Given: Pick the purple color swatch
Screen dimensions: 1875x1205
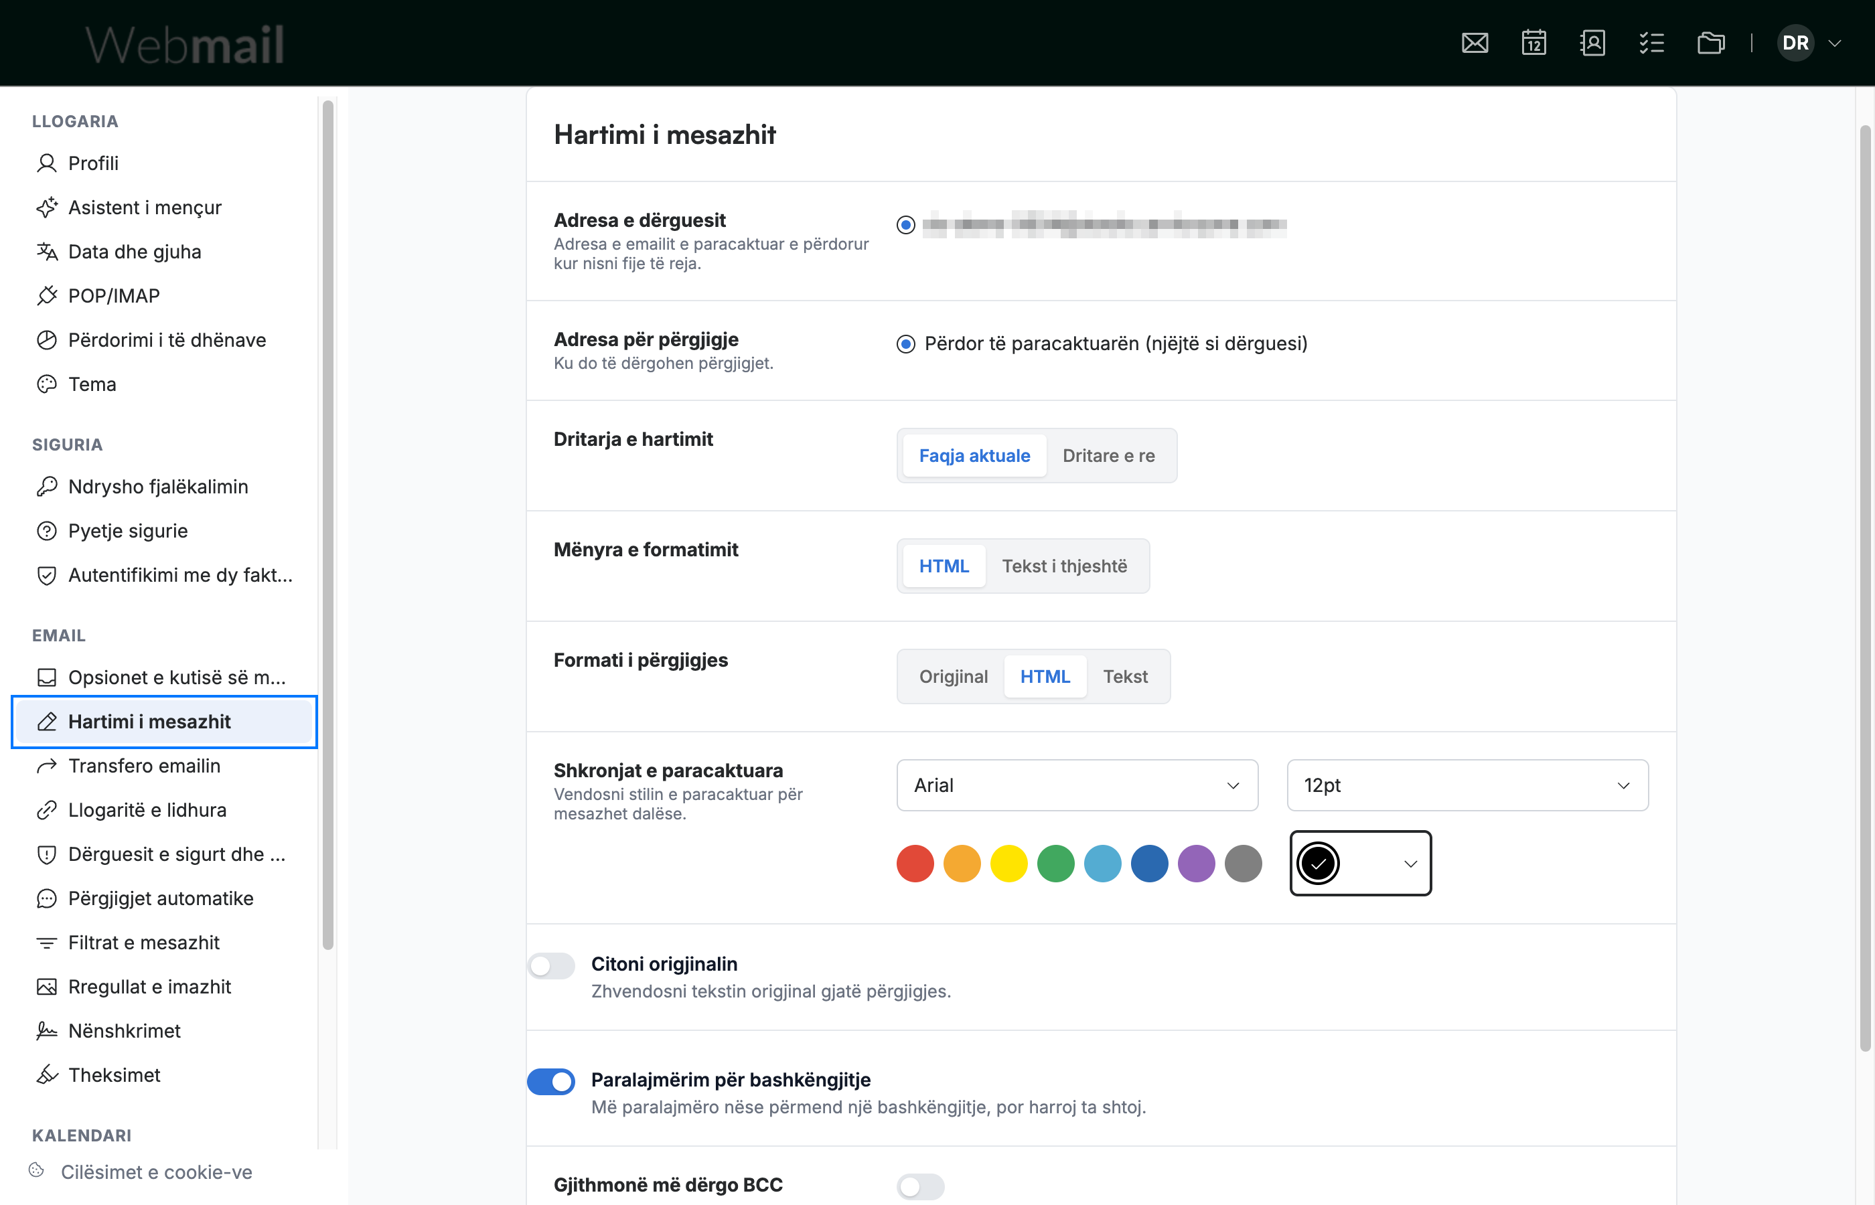Looking at the screenshot, I should coord(1197,864).
